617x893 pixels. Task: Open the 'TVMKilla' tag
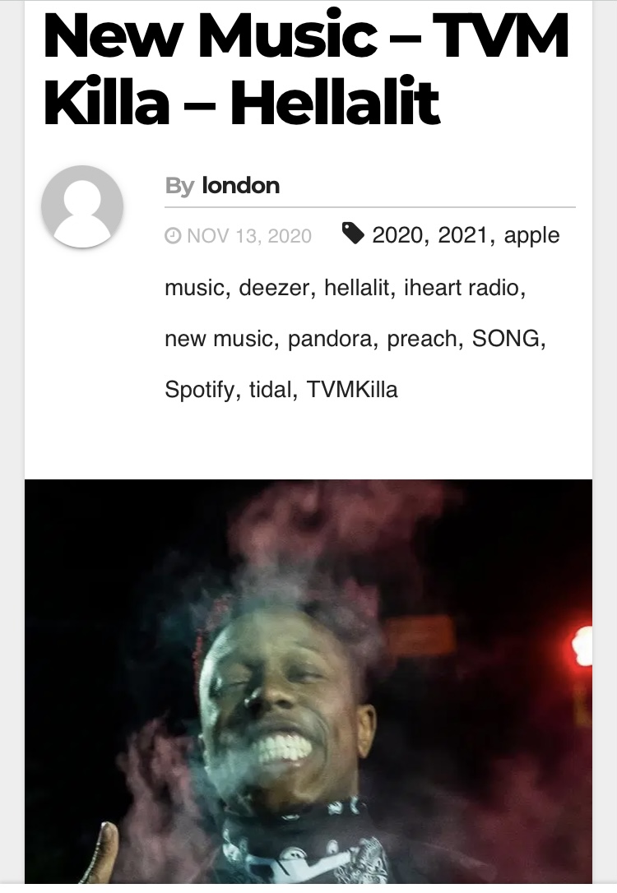pos(352,390)
